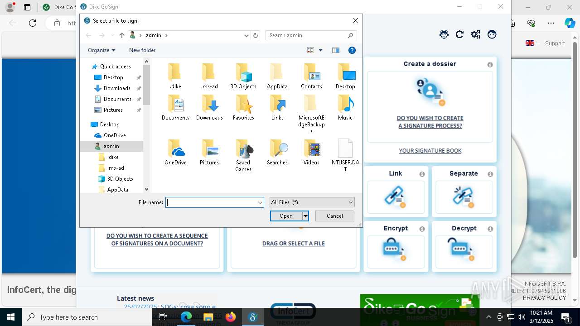Open the Windows Start menu
580x326 pixels.
(x=11, y=317)
